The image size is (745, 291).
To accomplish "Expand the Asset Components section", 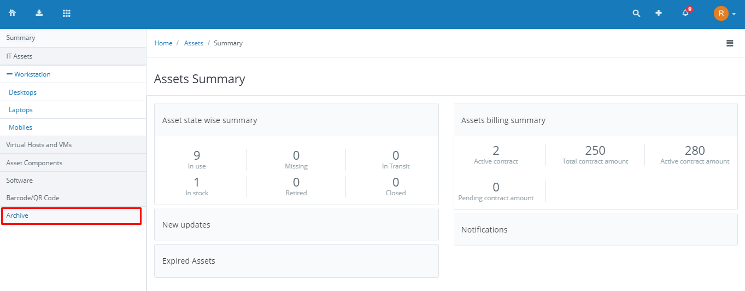I will (x=73, y=163).
